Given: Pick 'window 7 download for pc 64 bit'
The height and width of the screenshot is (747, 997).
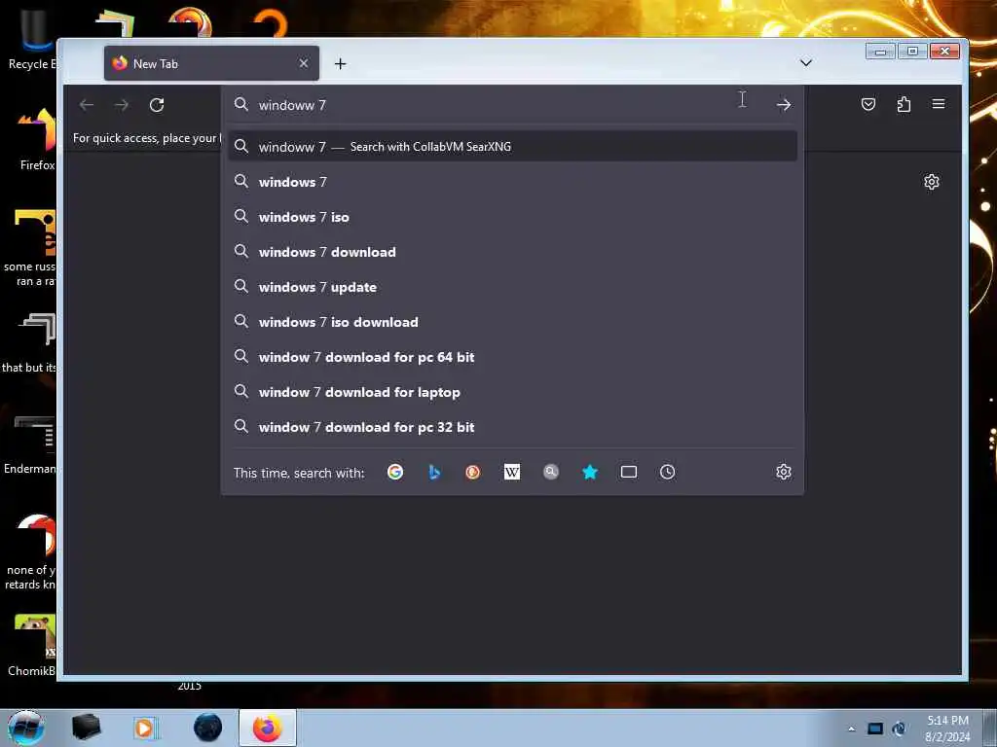Looking at the screenshot, I should point(512,357).
